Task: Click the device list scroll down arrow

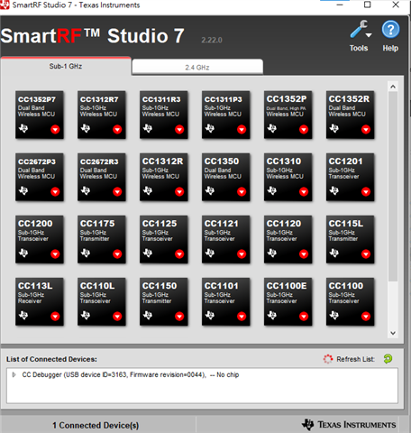Action: tap(393, 333)
